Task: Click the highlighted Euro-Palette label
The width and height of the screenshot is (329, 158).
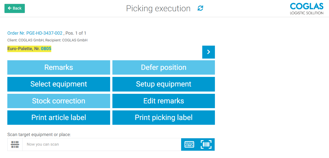Action: click(24, 49)
